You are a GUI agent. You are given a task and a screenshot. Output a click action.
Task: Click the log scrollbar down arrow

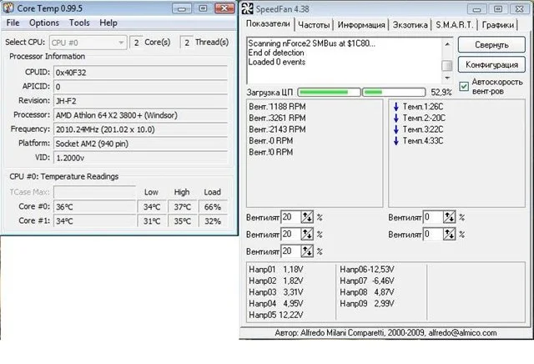click(x=447, y=78)
